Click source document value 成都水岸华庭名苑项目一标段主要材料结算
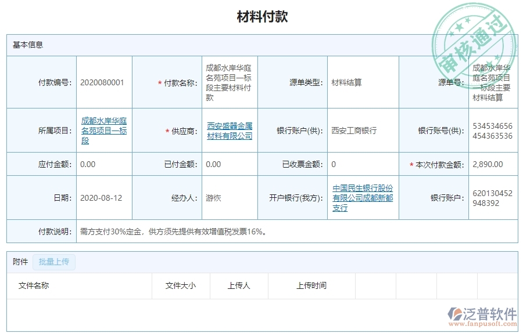 click(x=491, y=82)
